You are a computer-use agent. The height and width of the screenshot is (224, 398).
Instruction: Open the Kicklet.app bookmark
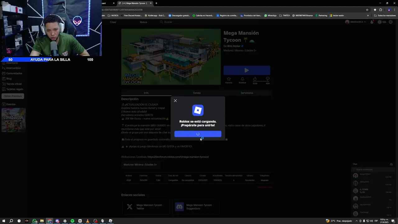pos(155,15)
